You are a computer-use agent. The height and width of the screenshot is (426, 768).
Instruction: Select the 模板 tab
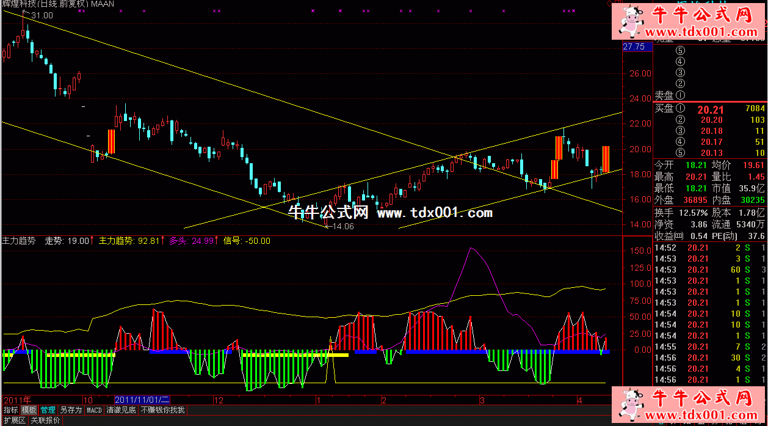pyautogui.click(x=29, y=410)
